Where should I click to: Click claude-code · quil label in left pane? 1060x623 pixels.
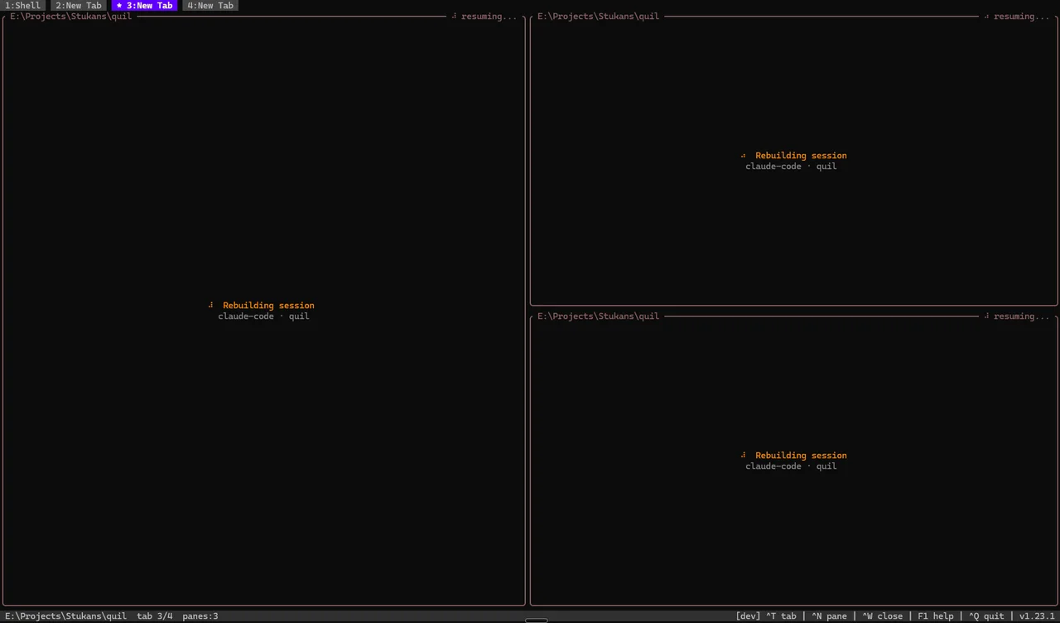(263, 316)
